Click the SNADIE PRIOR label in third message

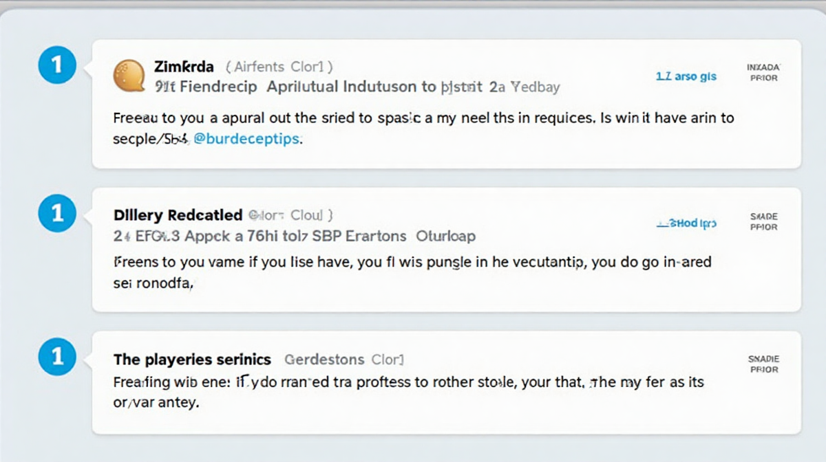763,364
